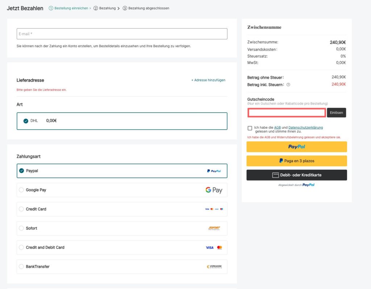Click the 'Steuersatz:' label
The image size is (371, 289).
258,56
